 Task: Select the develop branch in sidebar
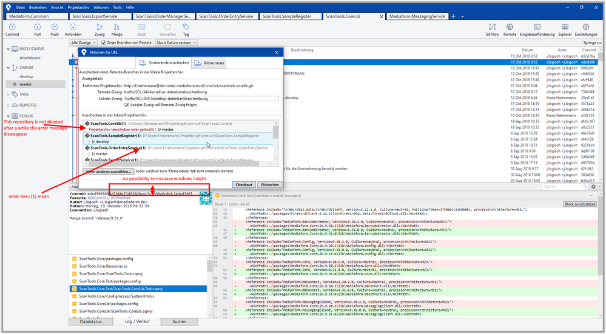click(26, 76)
